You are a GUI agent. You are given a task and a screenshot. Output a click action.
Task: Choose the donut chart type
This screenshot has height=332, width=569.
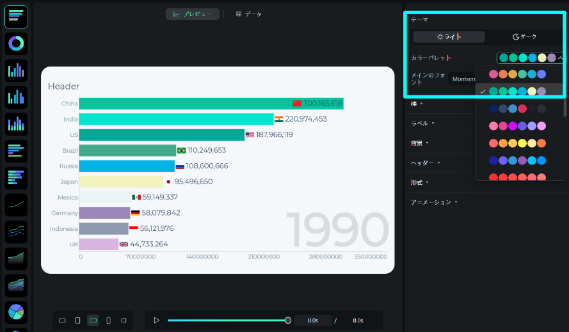click(x=16, y=43)
